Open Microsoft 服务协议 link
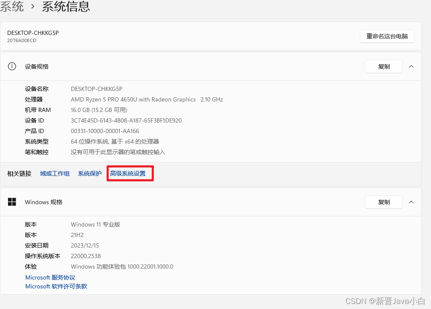The height and width of the screenshot is (309, 431). click(50, 277)
